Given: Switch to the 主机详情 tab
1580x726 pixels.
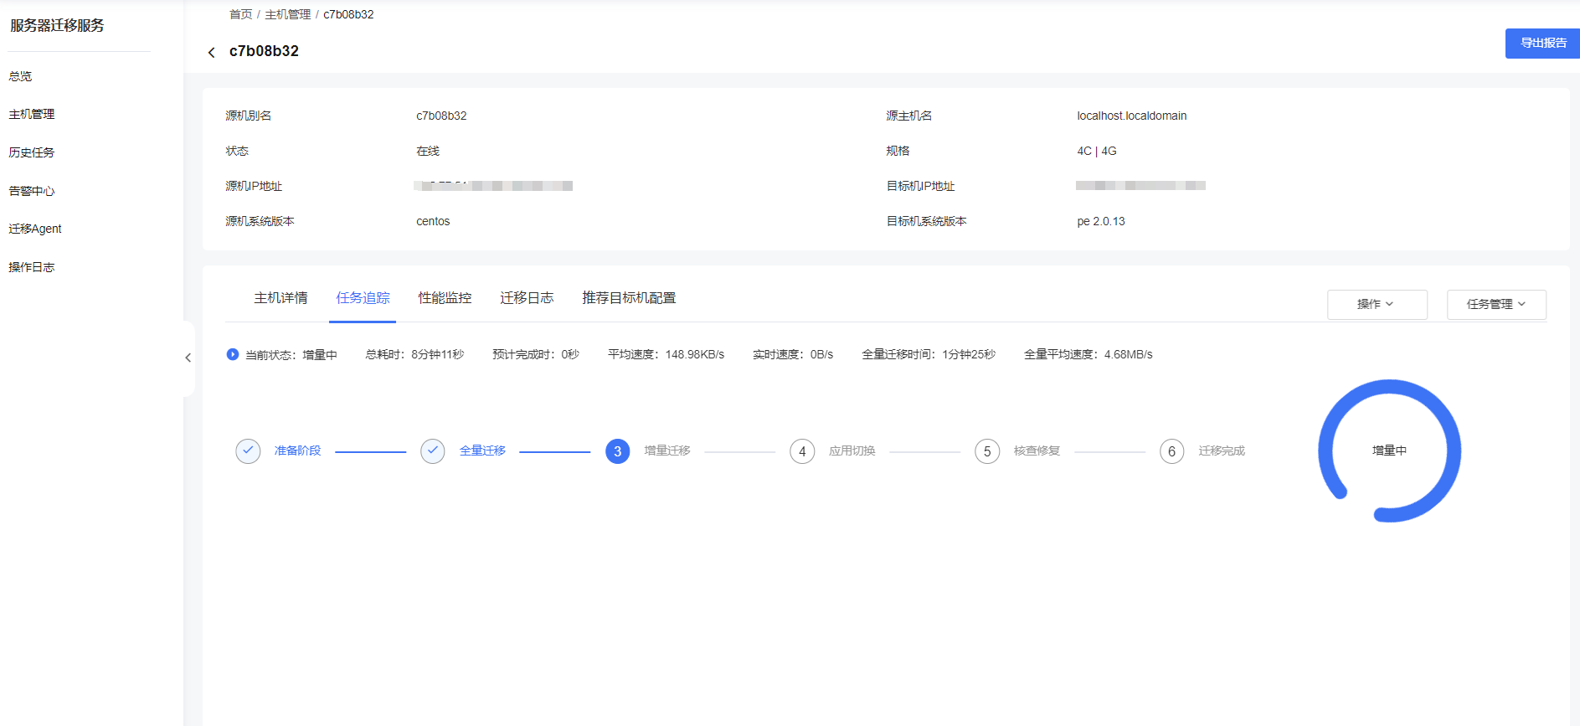Looking at the screenshot, I should click(280, 298).
